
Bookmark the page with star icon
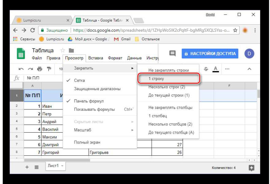[235, 30]
